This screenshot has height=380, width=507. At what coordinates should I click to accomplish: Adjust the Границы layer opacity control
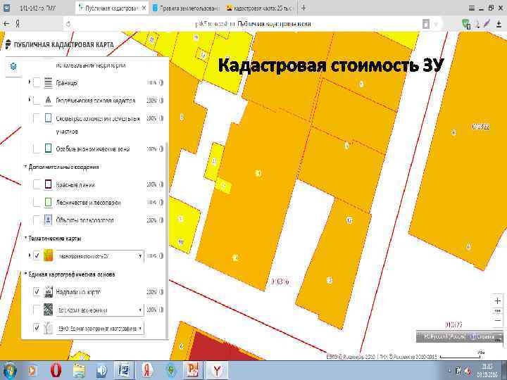coord(161,83)
